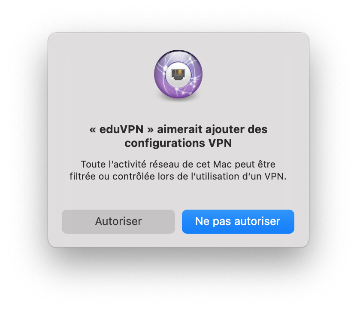The image size is (357, 311).
Task: Choose Ne pas autoriser
Action: (238, 221)
